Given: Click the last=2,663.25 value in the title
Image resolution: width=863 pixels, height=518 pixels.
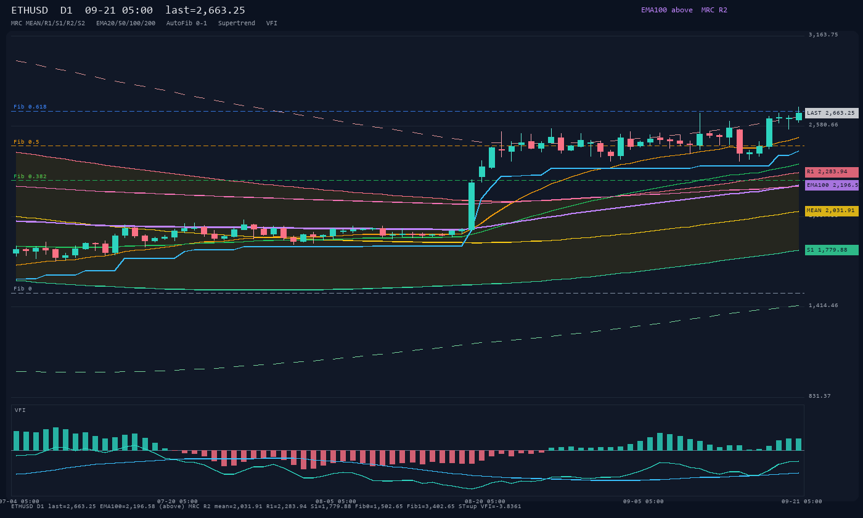Looking at the screenshot, I should tap(205, 10).
